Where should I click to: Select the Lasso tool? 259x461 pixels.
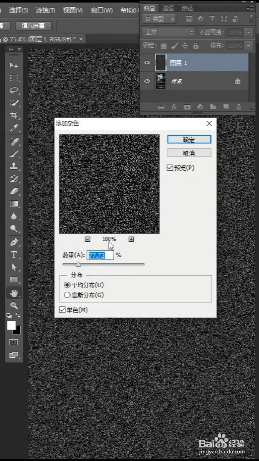14,90
